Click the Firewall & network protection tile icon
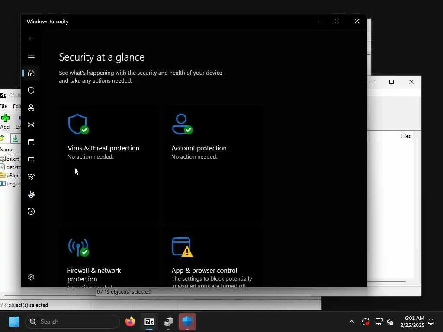The width and height of the screenshot is (443, 332). pyautogui.click(x=78, y=247)
